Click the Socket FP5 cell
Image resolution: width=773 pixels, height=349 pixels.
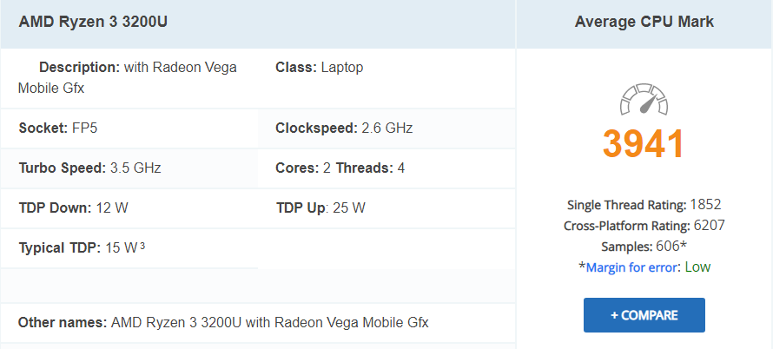coord(129,128)
